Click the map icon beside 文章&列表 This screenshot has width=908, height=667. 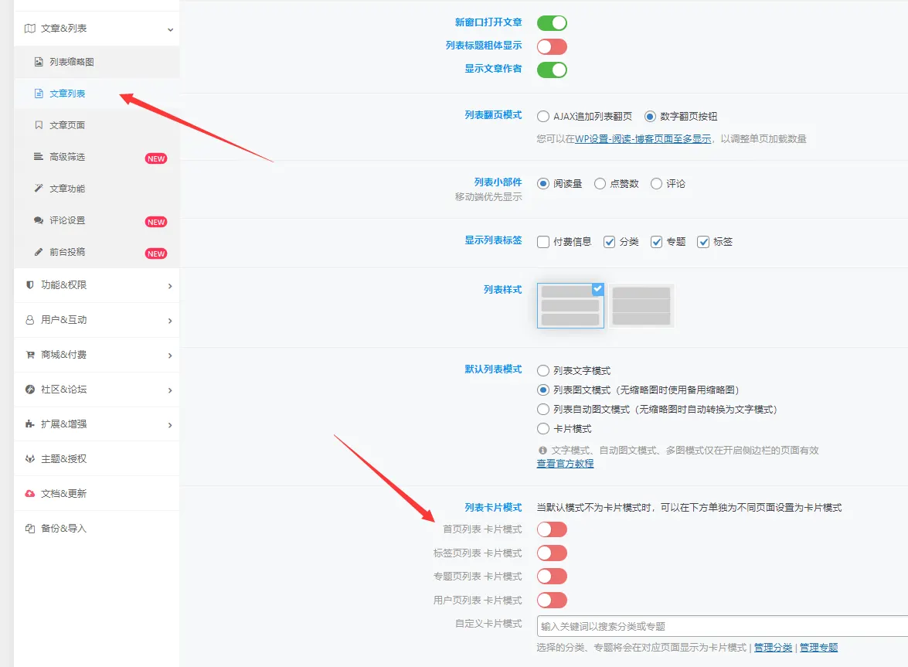30,29
